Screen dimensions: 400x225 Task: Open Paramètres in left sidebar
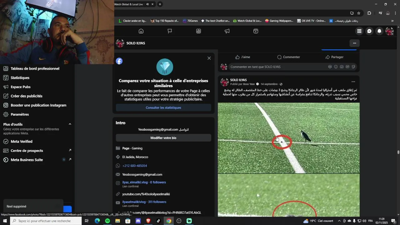point(20,114)
